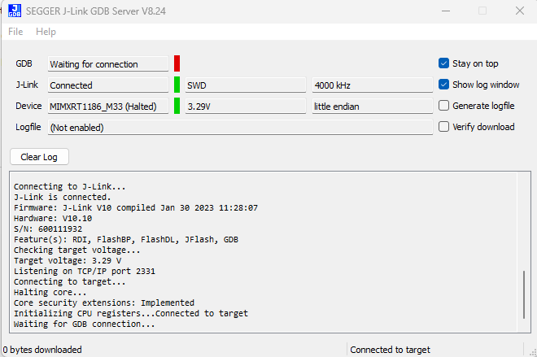The height and width of the screenshot is (357, 537).
Task: Click the green Device status indicator
Action: pos(177,106)
